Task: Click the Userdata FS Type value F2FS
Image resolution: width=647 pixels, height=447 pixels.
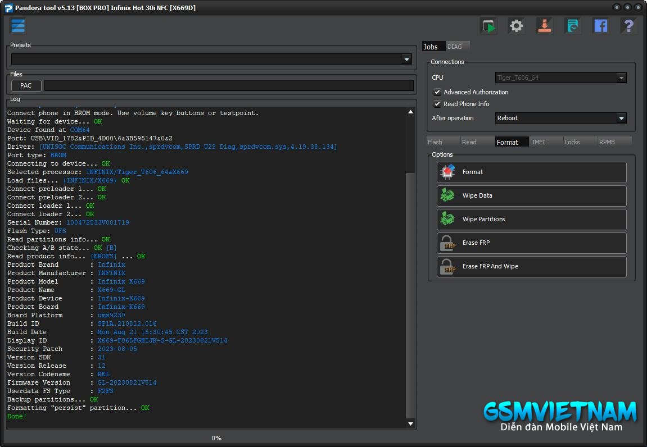Action: [106, 391]
